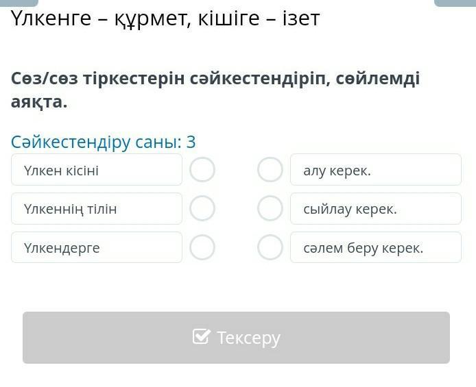Select the circle beside Үлкендерге
476x387 pixels.
tap(202, 248)
